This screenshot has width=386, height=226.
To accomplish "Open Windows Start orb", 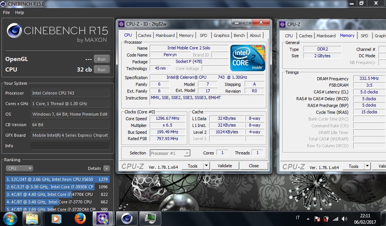I will tap(10, 218).
